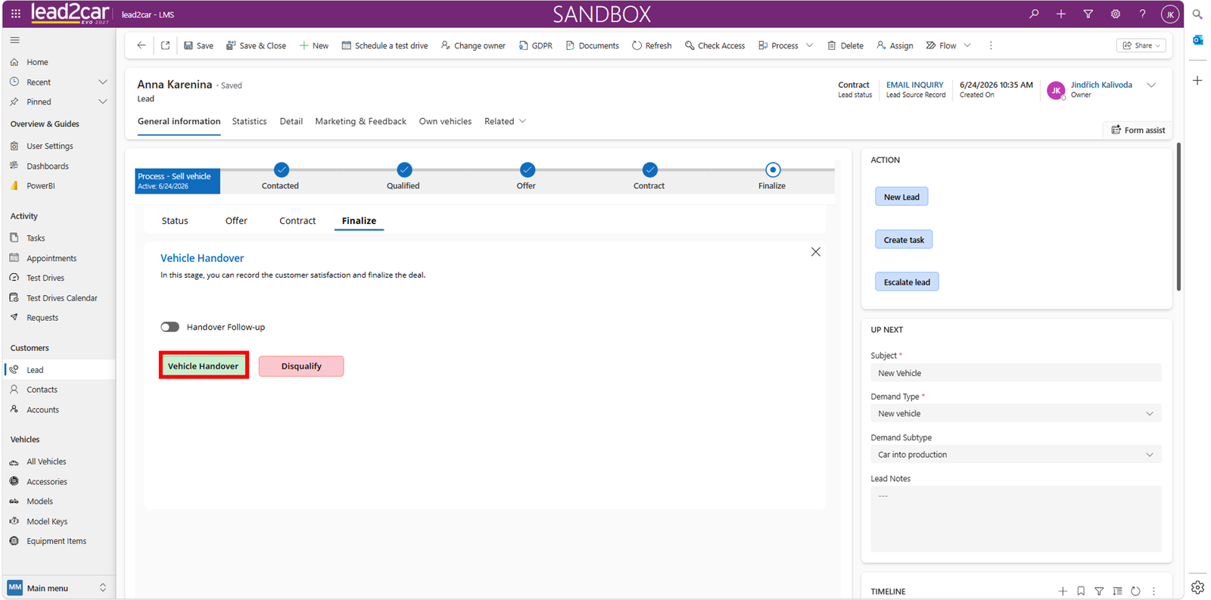Click the back arrow in command bar
This screenshot has width=1211, height=600.
tap(142, 45)
